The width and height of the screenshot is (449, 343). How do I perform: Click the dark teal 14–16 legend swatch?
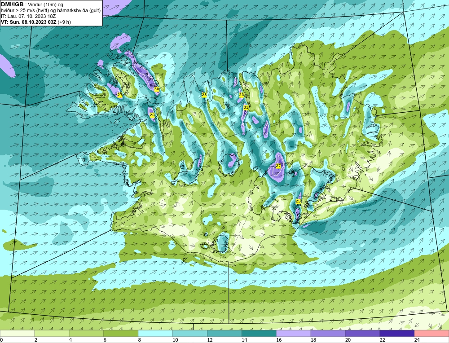tap(259, 334)
